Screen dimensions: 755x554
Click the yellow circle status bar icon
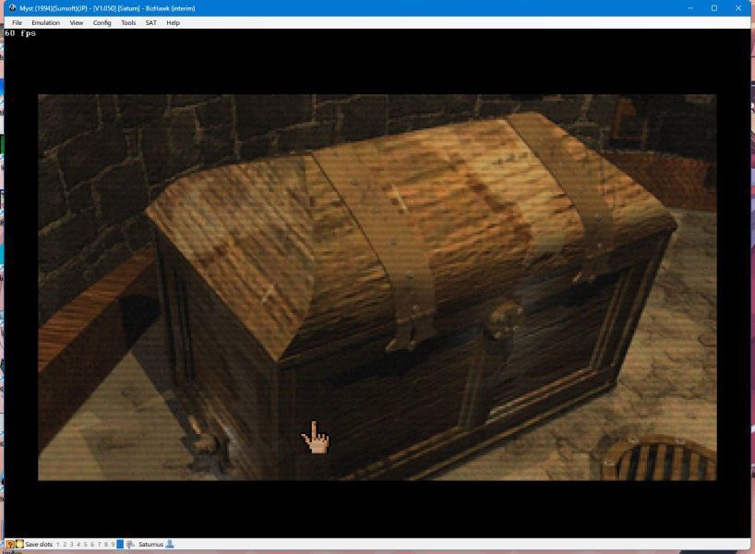point(19,544)
